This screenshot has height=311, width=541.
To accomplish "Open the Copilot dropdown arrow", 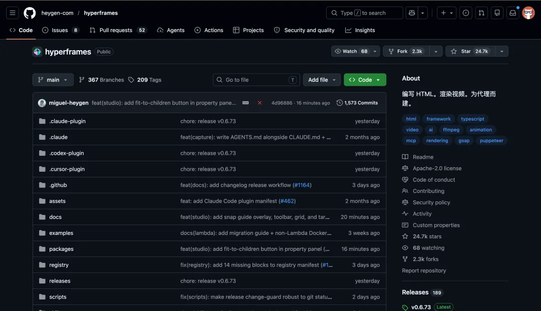I will pos(423,13).
